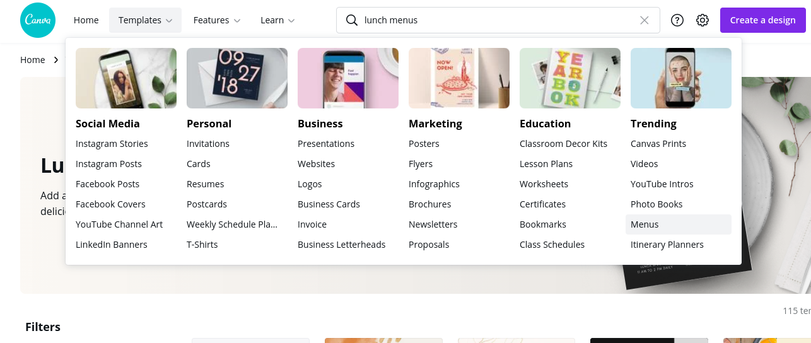
Task: Open the Settings gear icon
Action: [703, 20]
